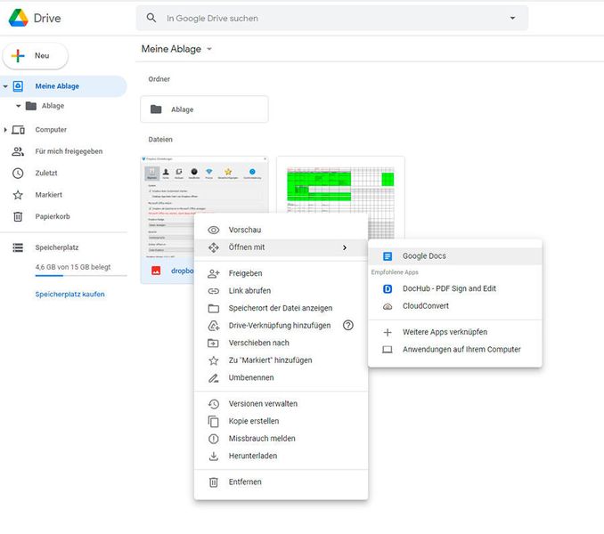Choose Zu "Markiert" hinzufügen
Viewport: 604px width, 534px height.
281,360
